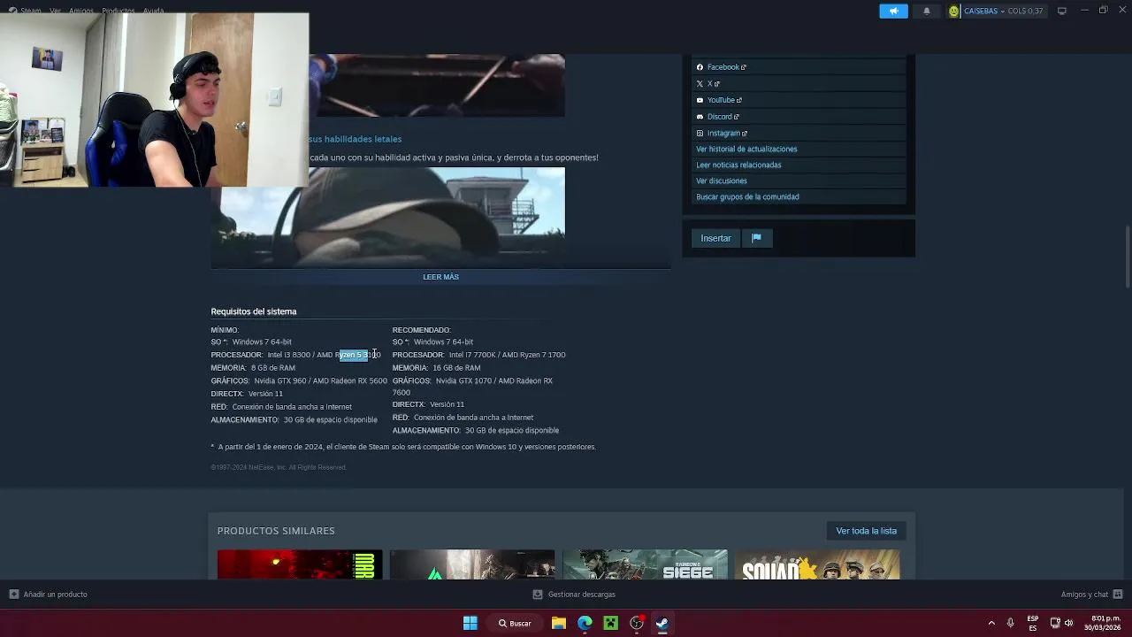
Task: Switch to Big Picture mode icon
Action: pos(1062,11)
